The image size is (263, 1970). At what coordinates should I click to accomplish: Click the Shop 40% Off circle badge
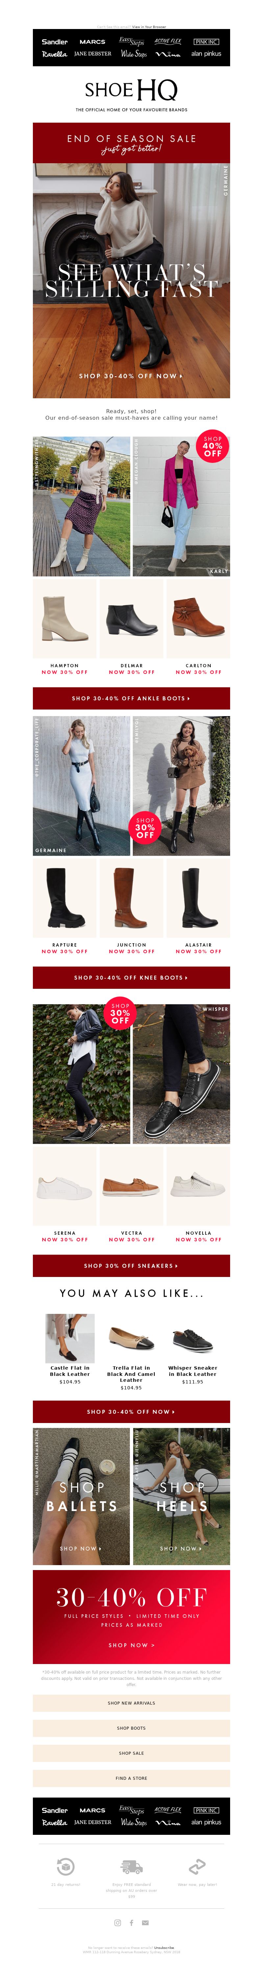(213, 447)
